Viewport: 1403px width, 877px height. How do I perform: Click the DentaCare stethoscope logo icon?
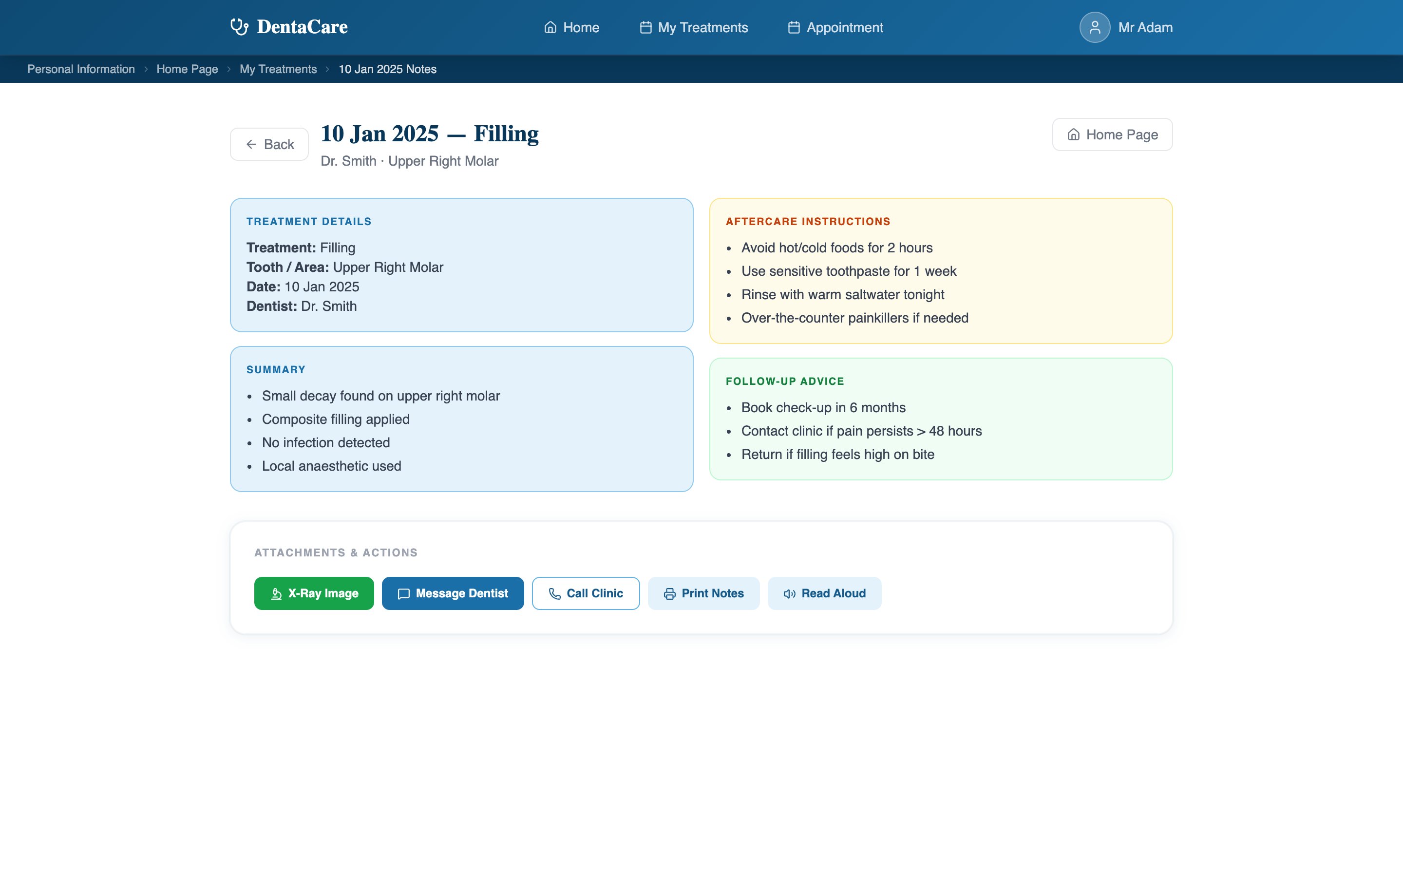click(x=240, y=27)
